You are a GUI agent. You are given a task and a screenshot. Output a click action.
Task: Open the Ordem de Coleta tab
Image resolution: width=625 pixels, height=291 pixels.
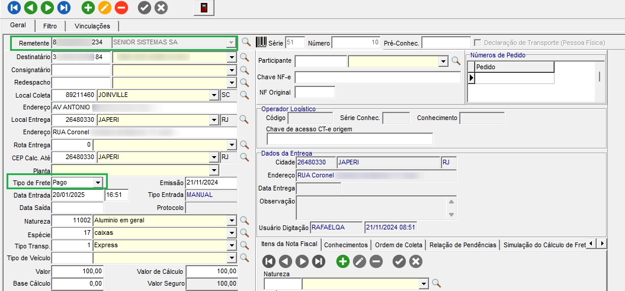pos(398,244)
